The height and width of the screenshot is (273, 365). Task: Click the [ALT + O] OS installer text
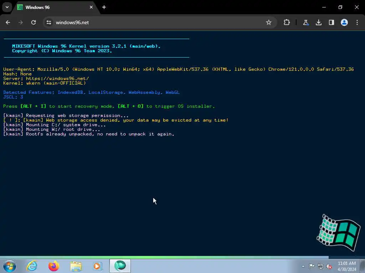(130, 106)
